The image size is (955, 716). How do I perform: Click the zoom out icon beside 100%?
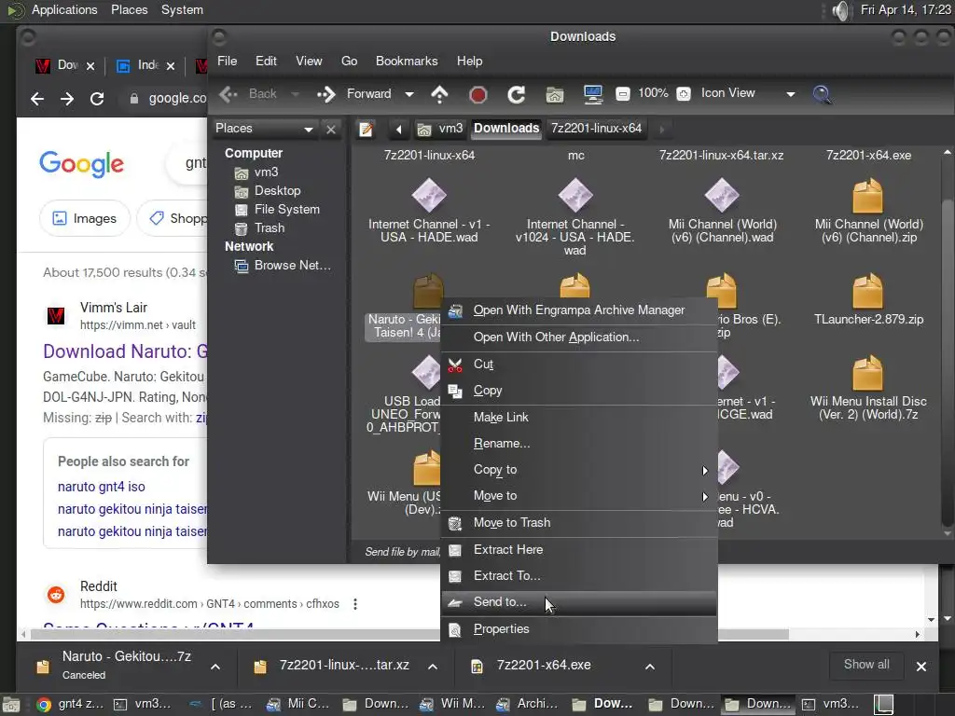622,94
